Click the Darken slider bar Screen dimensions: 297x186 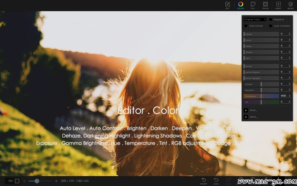261,40
